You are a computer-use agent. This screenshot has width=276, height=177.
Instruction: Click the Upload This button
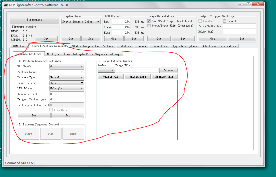(x=138, y=77)
